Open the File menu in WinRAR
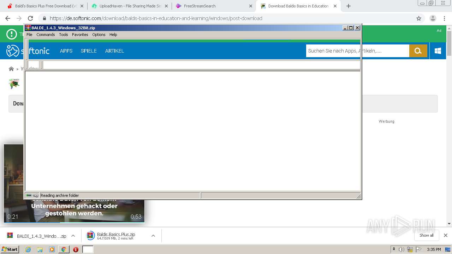 point(29,35)
